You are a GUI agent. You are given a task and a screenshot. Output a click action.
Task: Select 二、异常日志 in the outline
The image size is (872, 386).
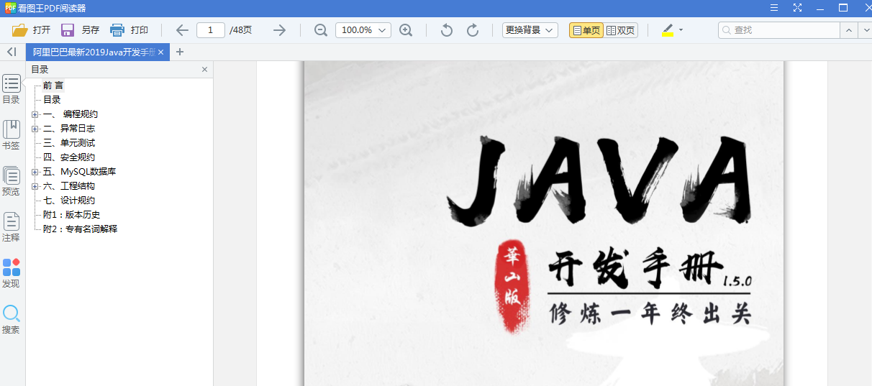69,129
